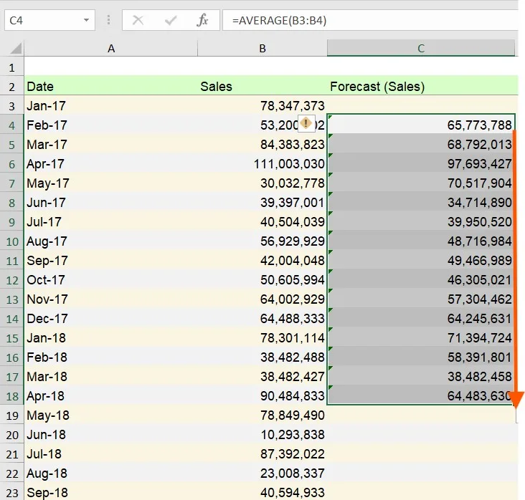The height and width of the screenshot is (500, 525).
Task: Click forecast value 34,714,890
Action: [x=480, y=203]
